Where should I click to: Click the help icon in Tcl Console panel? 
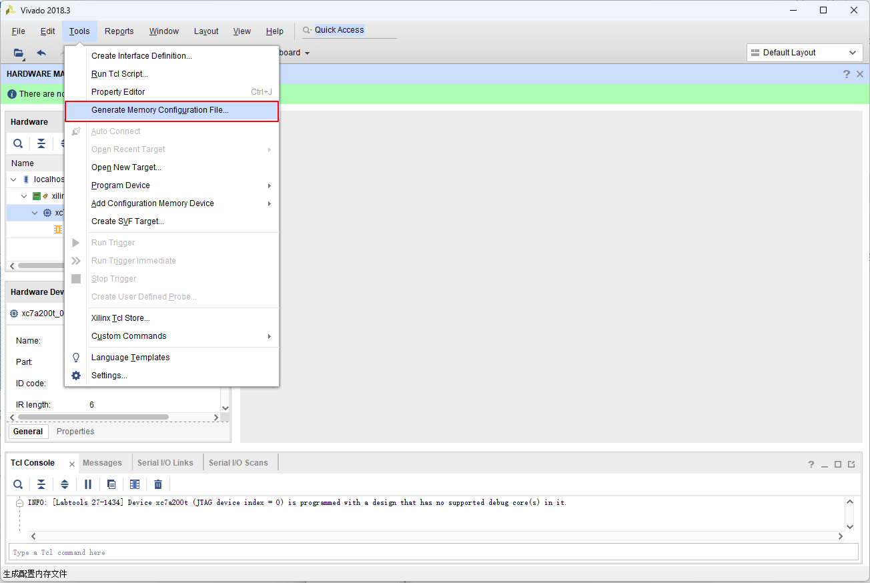(x=811, y=464)
